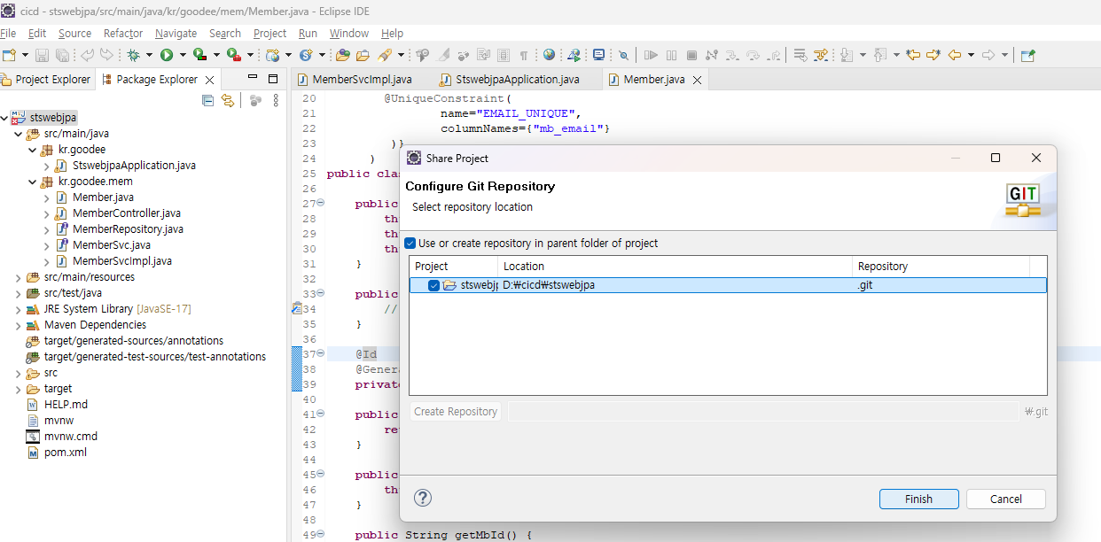Open the Run button dropdown arrow
The width and height of the screenshot is (1101, 542).
click(183, 55)
